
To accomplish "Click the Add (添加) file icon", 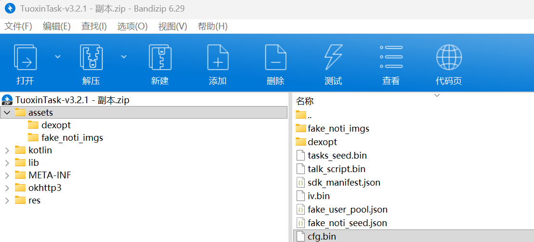I will [218, 57].
